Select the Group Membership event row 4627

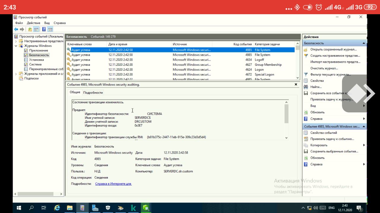pyautogui.click(x=180, y=64)
